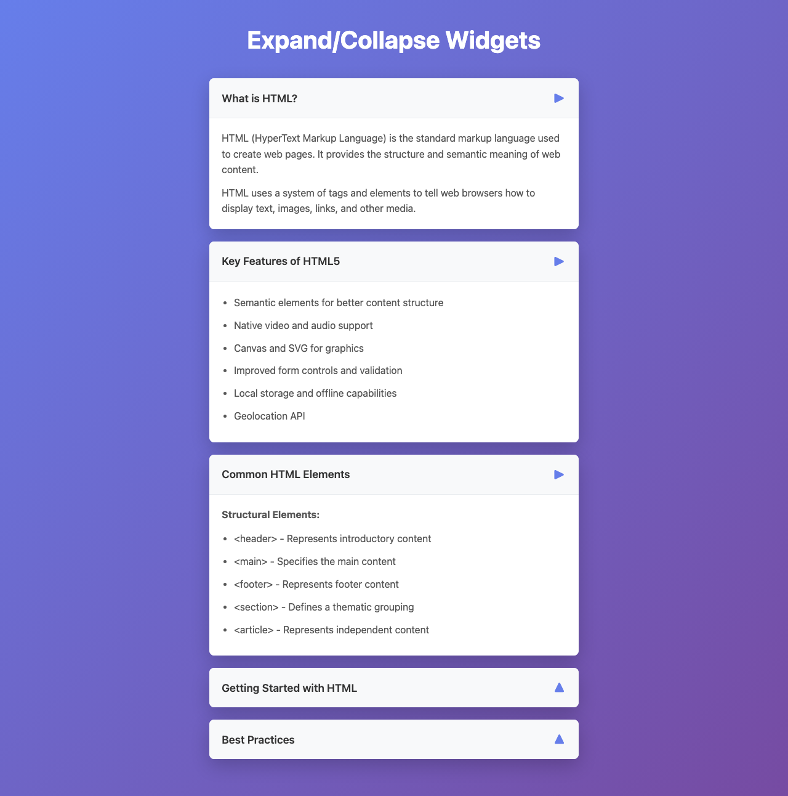Click the arrow icon for Common HTML Elements
Screen dimensions: 788x796
tap(559, 474)
